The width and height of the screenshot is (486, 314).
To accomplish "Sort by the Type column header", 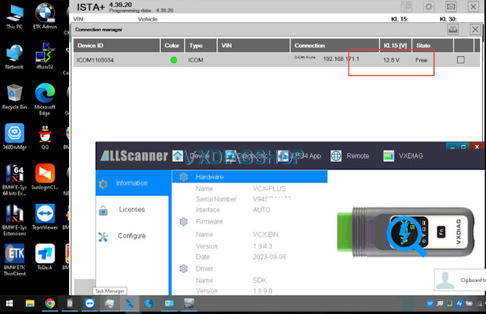I will click(x=200, y=46).
